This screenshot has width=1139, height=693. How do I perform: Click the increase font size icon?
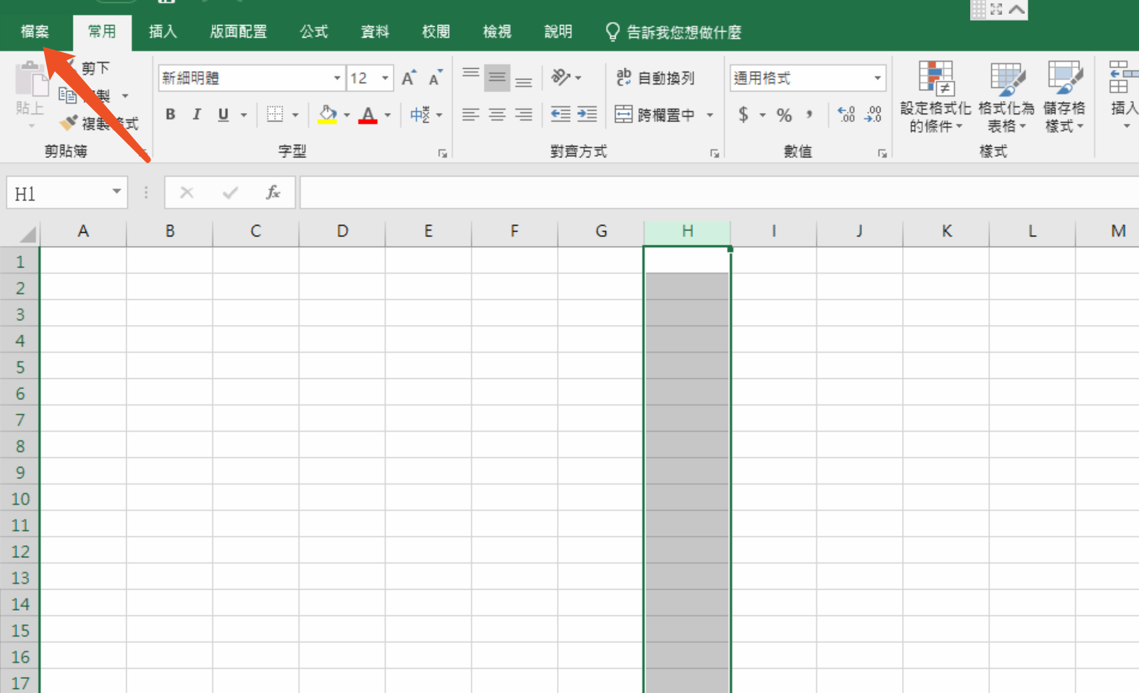click(x=409, y=78)
